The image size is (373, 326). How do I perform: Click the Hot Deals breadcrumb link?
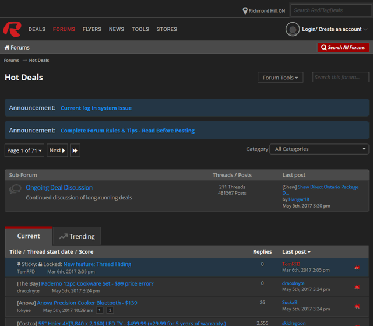click(x=39, y=61)
